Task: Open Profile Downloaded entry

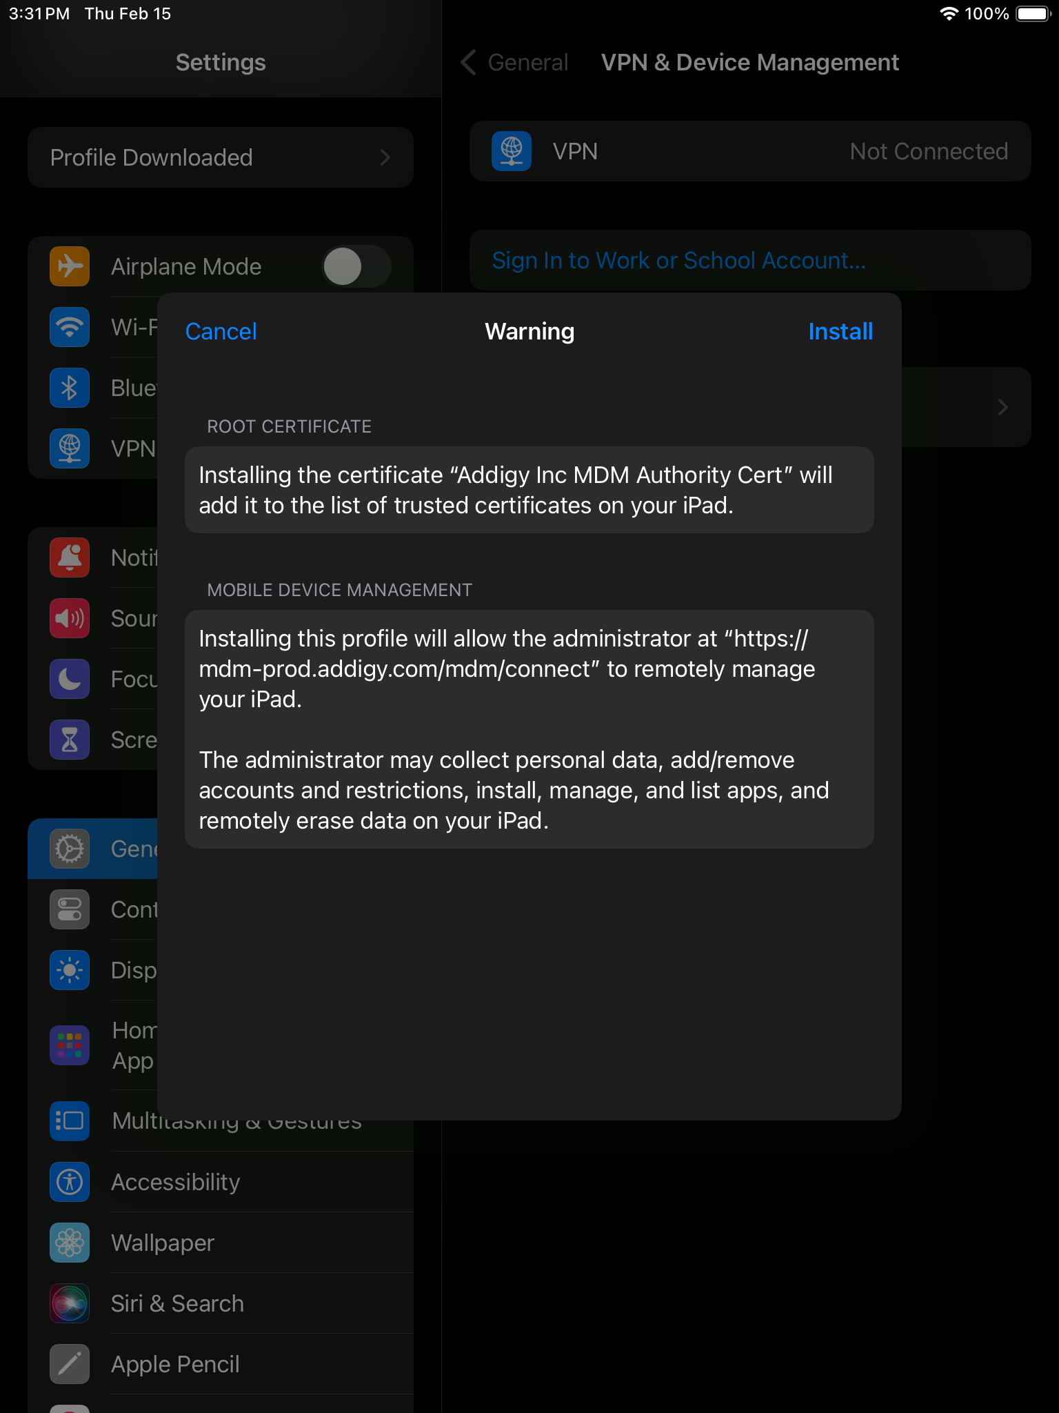Action: pos(221,157)
